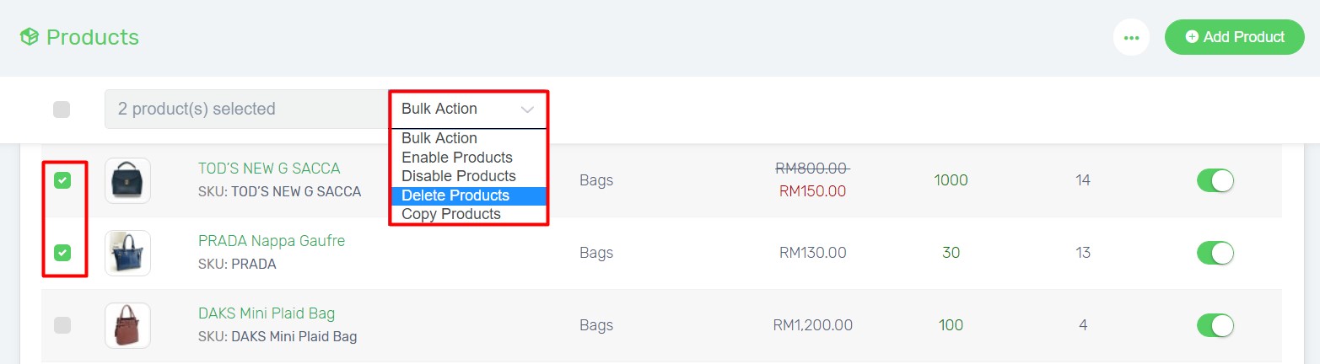
Task: Switch off the PRADA Nappa Gaufre toggle
Action: coord(1215,253)
